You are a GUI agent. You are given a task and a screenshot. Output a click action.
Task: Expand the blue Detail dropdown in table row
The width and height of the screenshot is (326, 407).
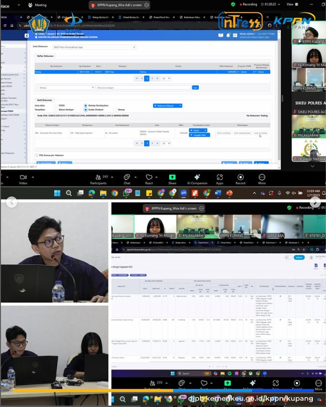199,131
